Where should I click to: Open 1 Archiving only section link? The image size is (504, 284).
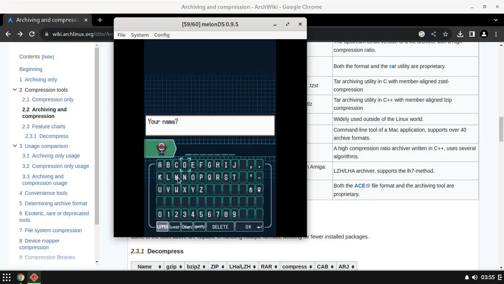[x=38, y=80]
